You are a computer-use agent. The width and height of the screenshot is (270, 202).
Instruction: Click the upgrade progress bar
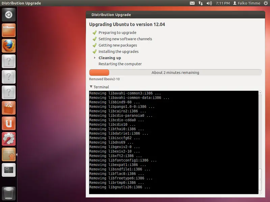coord(175,72)
